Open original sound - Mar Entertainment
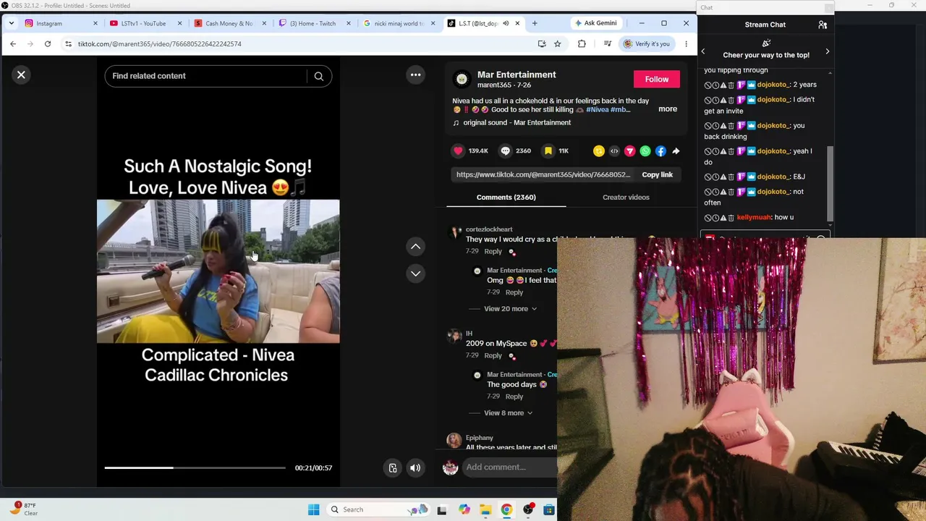This screenshot has height=521, width=926. (517, 123)
